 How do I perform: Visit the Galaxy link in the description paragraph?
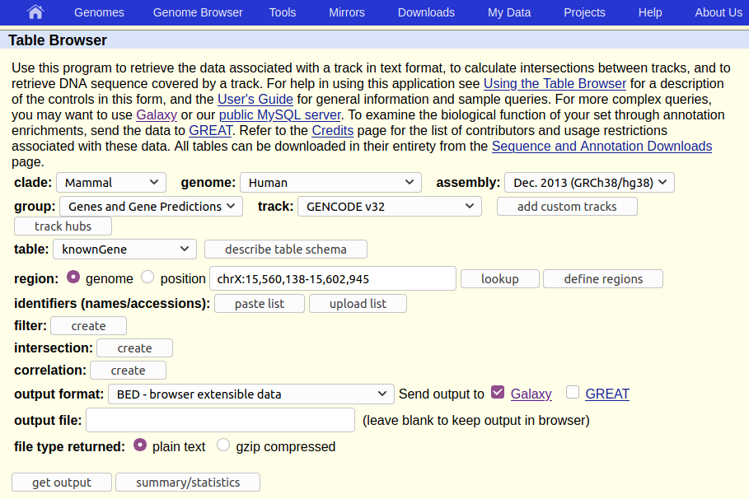[x=157, y=115]
